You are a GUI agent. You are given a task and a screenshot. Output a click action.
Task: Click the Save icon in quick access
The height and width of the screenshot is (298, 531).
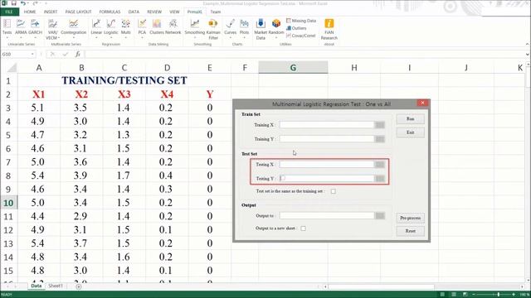pos(14,3)
